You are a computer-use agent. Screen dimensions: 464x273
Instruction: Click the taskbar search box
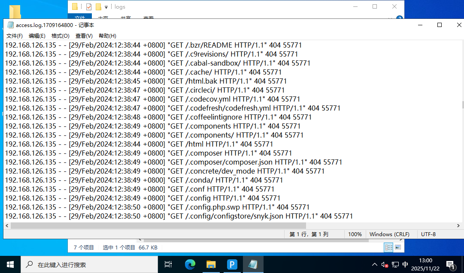tap(89, 264)
